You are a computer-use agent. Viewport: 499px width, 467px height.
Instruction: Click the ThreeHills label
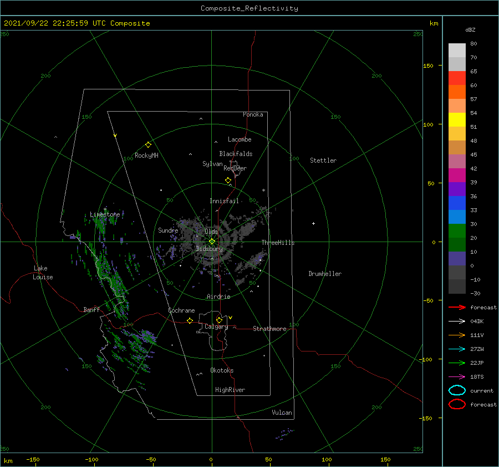(x=278, y=243)
